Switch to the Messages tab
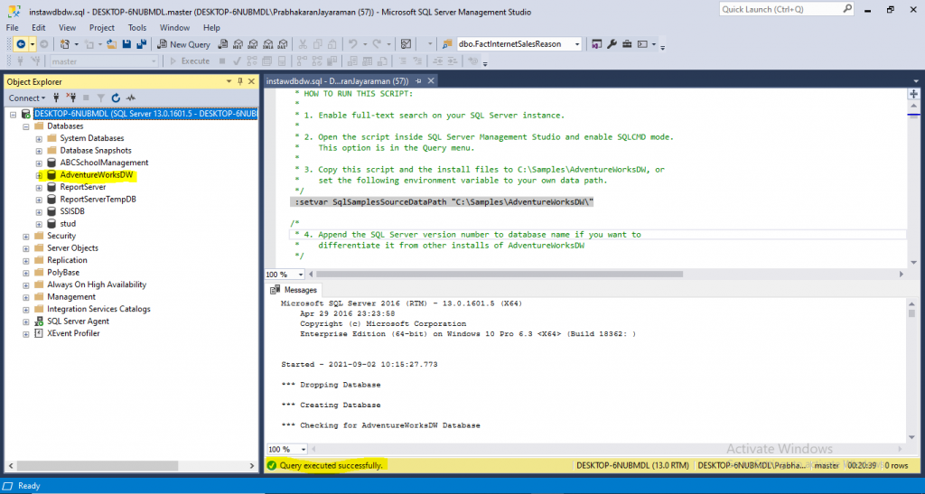The image size is (925, 494). (x=294, y=290)
